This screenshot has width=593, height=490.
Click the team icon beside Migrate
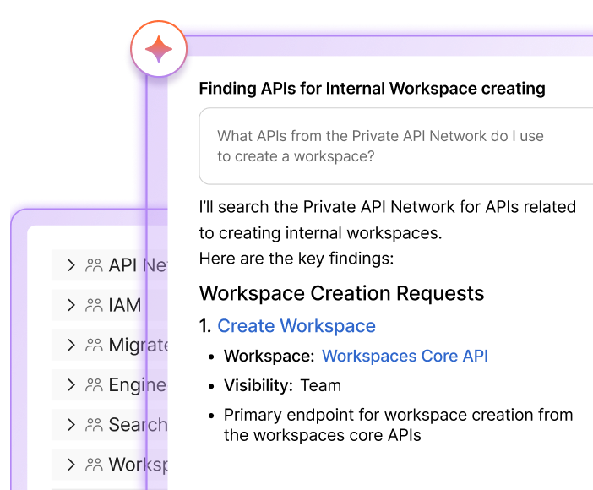[x=94, y=346]
